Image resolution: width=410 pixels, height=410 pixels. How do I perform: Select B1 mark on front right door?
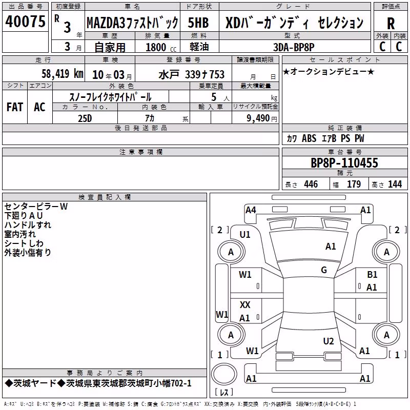[372, 275]
